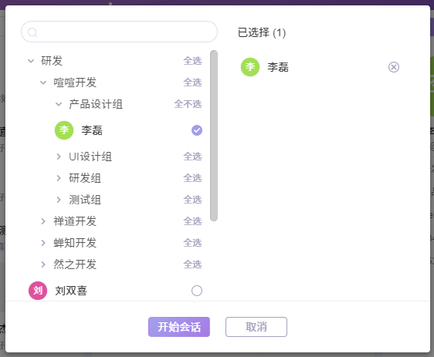Cancel the dialog with 取消 button
This screenshot has height=357, width=434.
256,327
